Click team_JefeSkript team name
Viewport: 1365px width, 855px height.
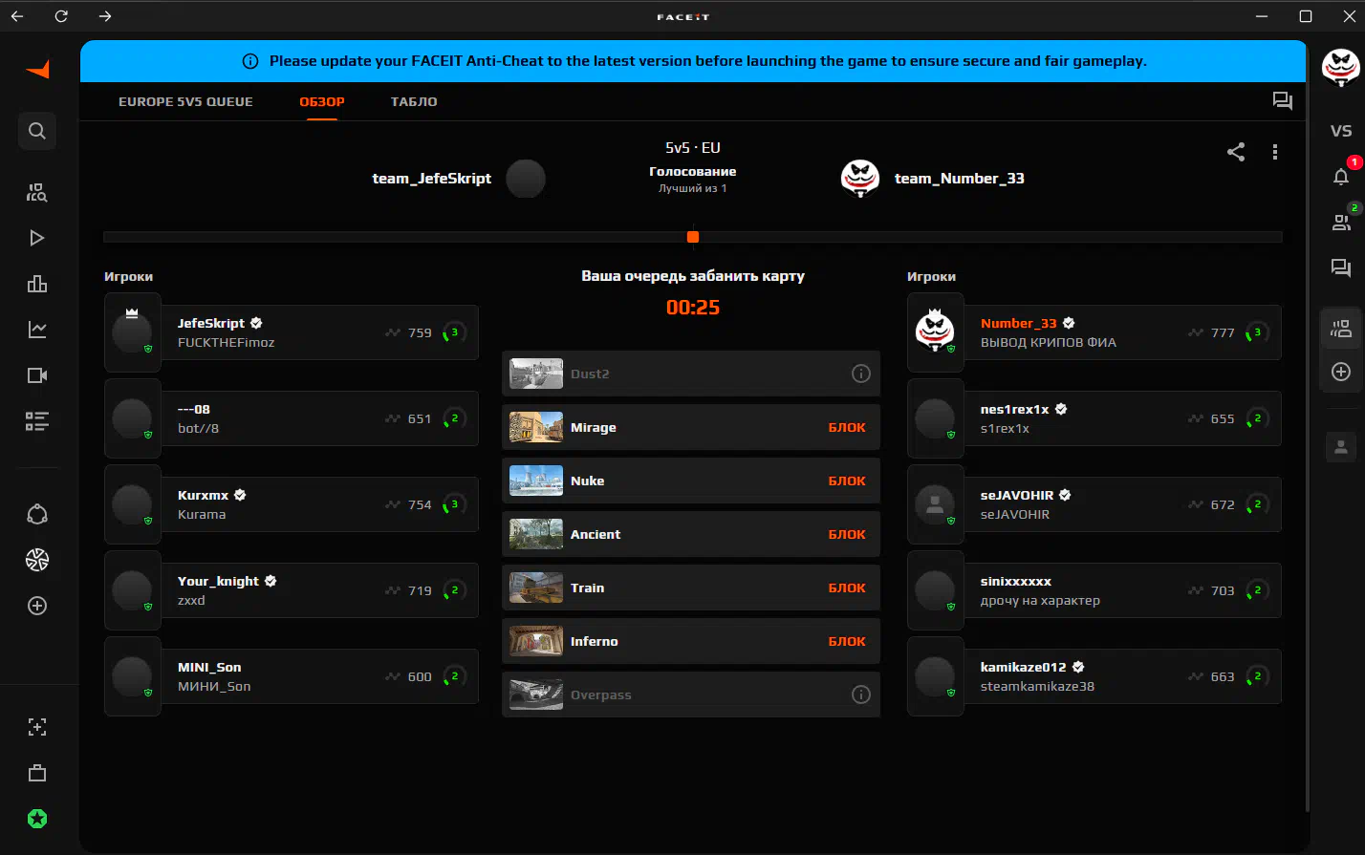click(x=432, y=179)
